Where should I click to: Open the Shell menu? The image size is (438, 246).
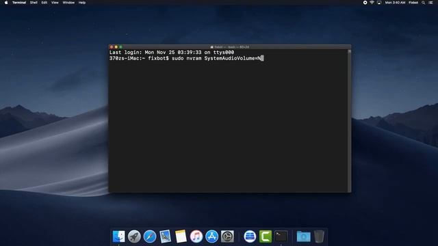coord(34,3)
